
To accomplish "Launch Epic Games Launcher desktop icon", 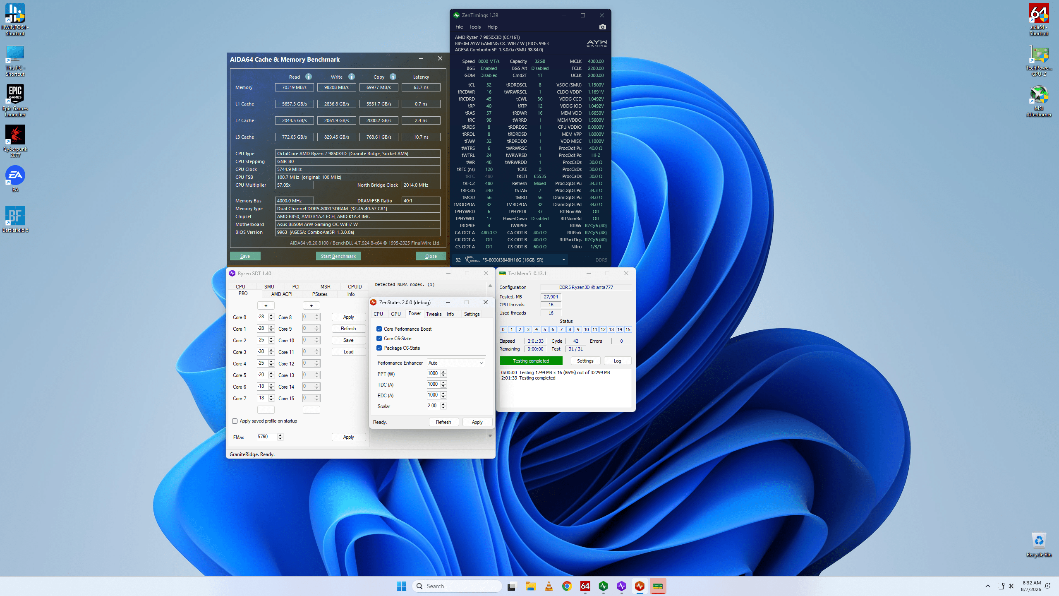I will [x=15, y=101].
